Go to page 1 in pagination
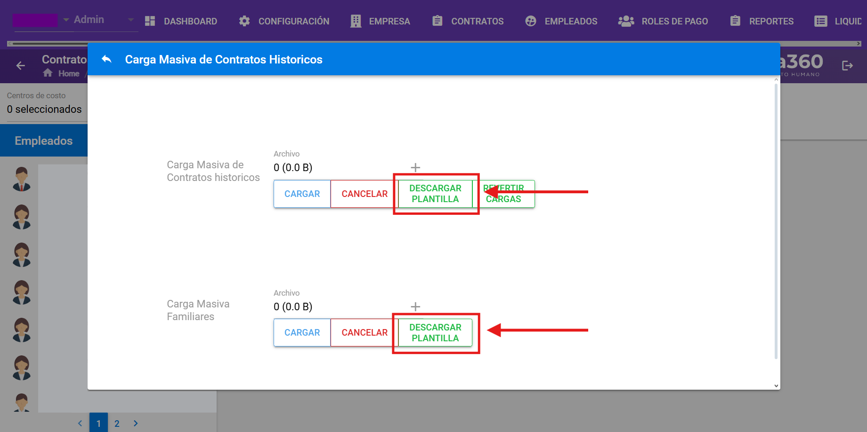 [x=98, y=423]
